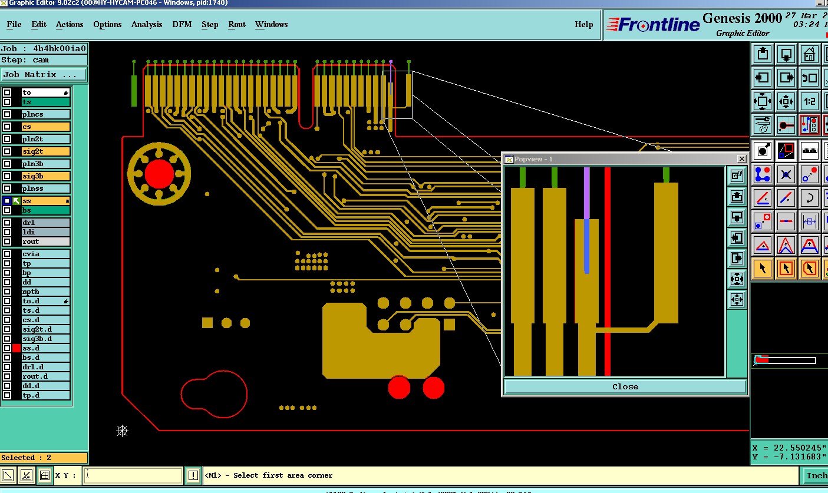Select the blue-red connected nodes tool

pos(763,174)
